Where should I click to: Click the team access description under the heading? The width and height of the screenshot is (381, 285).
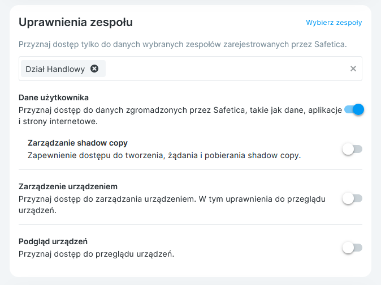(x=170, y=44)
